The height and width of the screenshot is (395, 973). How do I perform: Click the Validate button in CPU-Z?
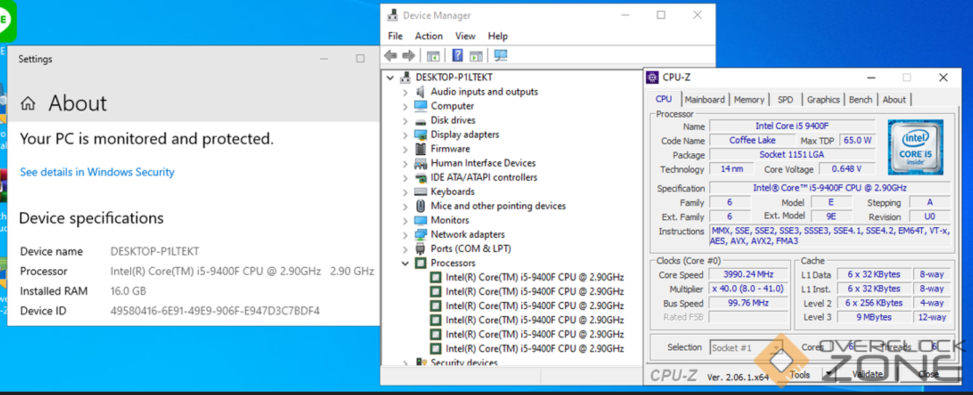867,375
